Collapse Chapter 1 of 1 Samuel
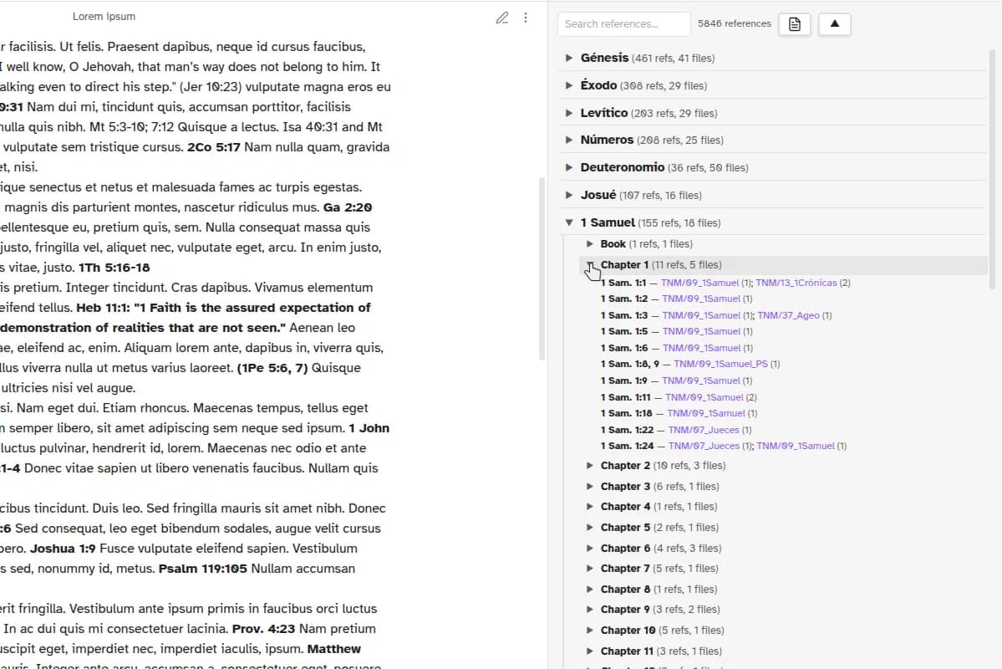The image size is (1002, 669). tap(590, 265)
